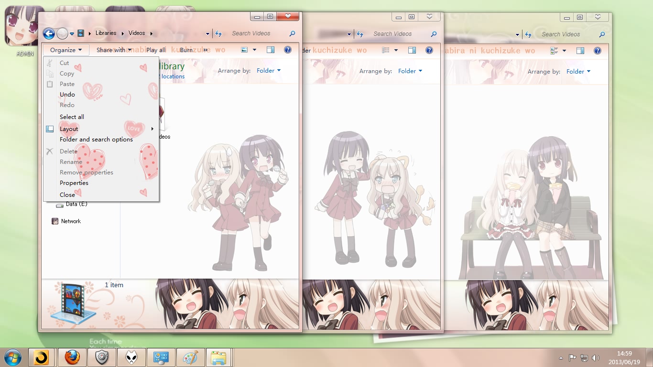Click the filmstrip icon in address bar
This screenshot has height=367, width=653.
81,33
